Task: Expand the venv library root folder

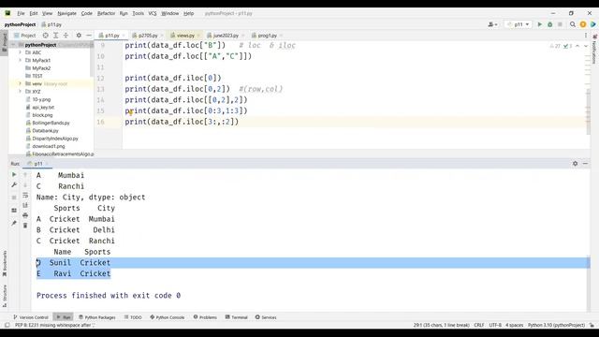Action: 20,83
